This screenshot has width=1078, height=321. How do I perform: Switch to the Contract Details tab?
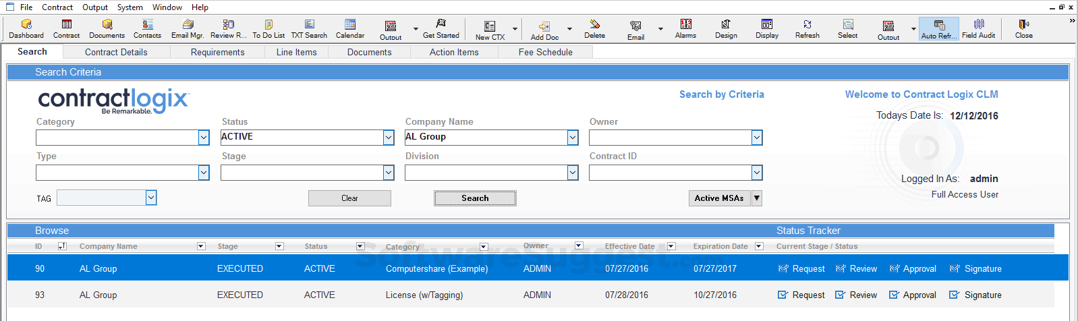[116, 52]
